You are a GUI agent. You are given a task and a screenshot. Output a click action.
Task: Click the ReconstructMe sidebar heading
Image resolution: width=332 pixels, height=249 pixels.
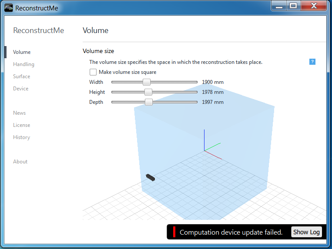[x=39, y=30]
